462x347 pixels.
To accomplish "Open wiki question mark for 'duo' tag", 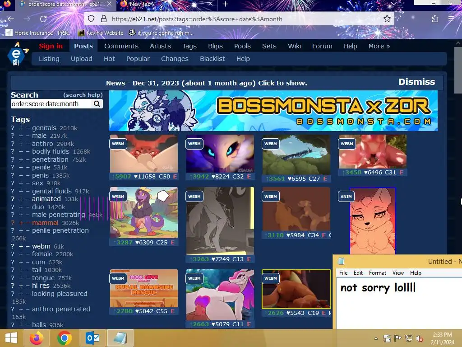I will pos(13,207).
